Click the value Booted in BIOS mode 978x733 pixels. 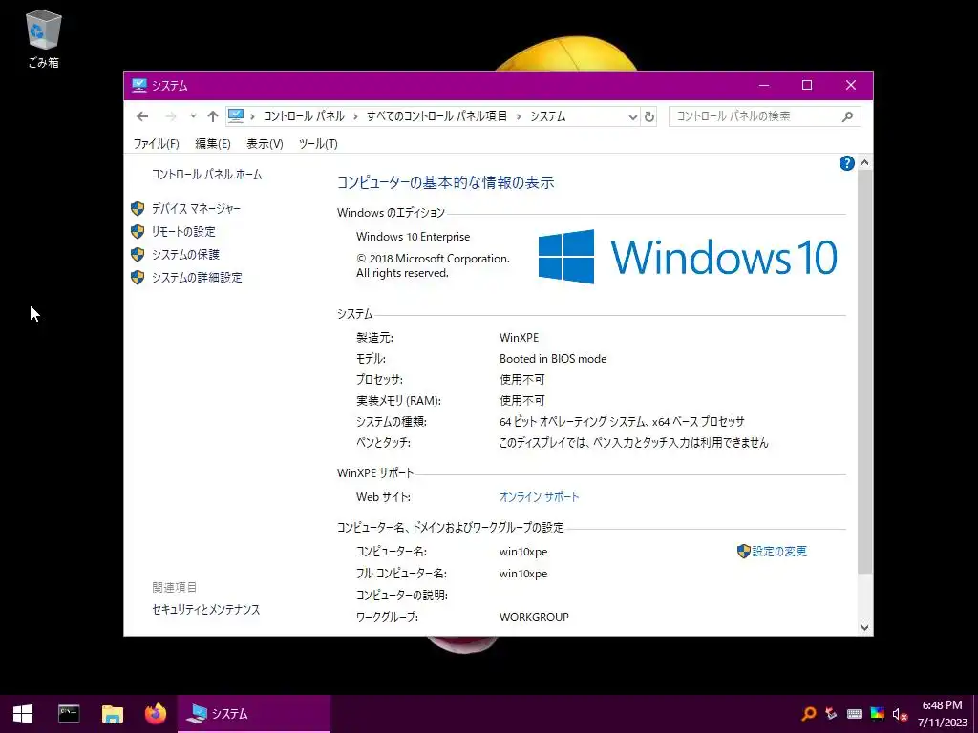553,359
